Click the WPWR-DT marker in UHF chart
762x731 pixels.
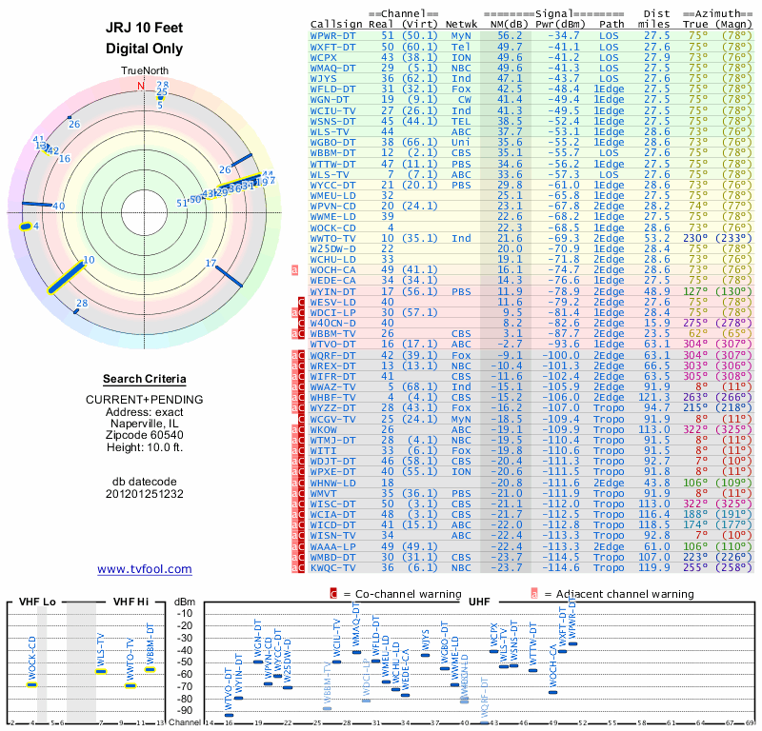(x=573, y=644)
